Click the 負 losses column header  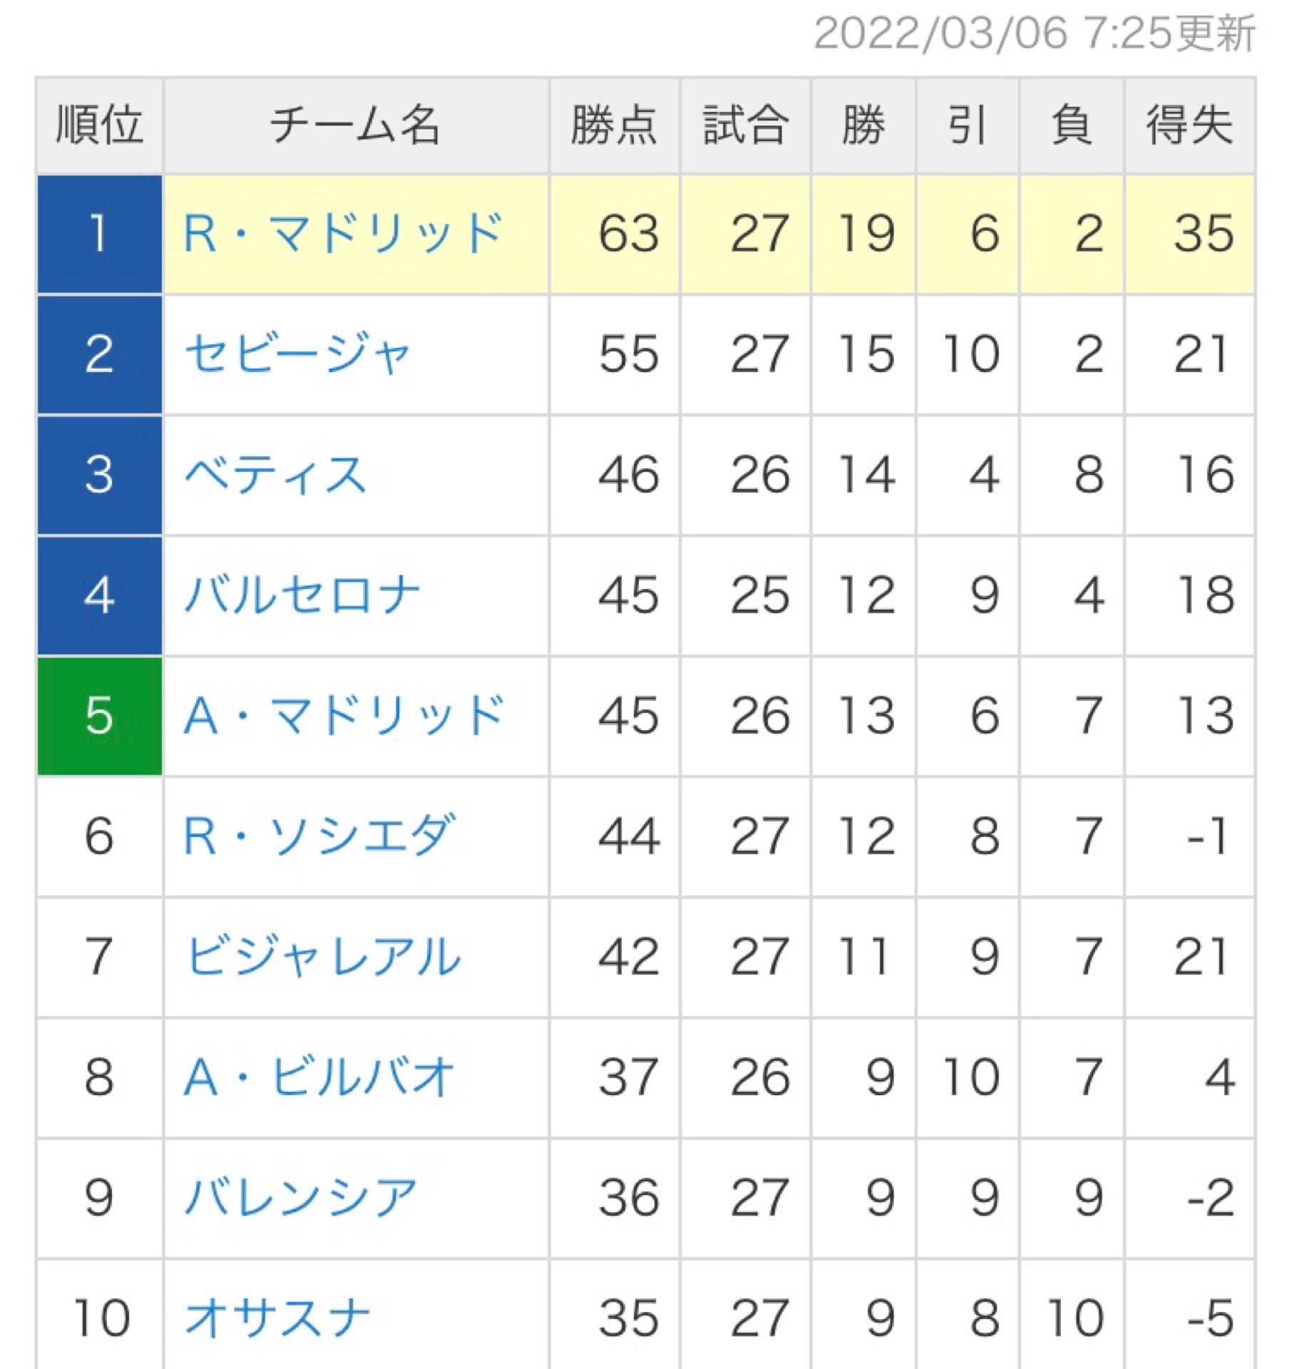tap(1072, 125)
